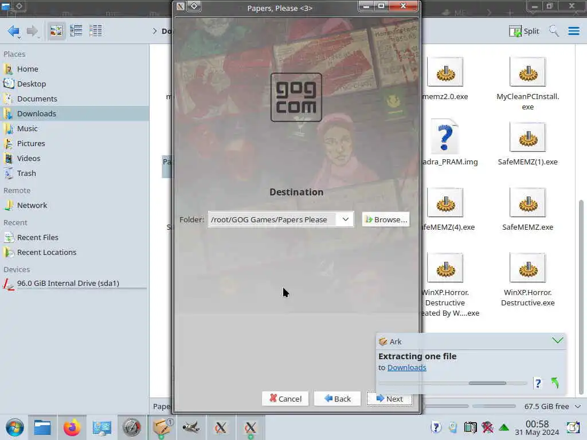The height and width of the screenshot is (440, 587).
Task: Open Dolphin hamburger menu
Action: tap(573, 31)
